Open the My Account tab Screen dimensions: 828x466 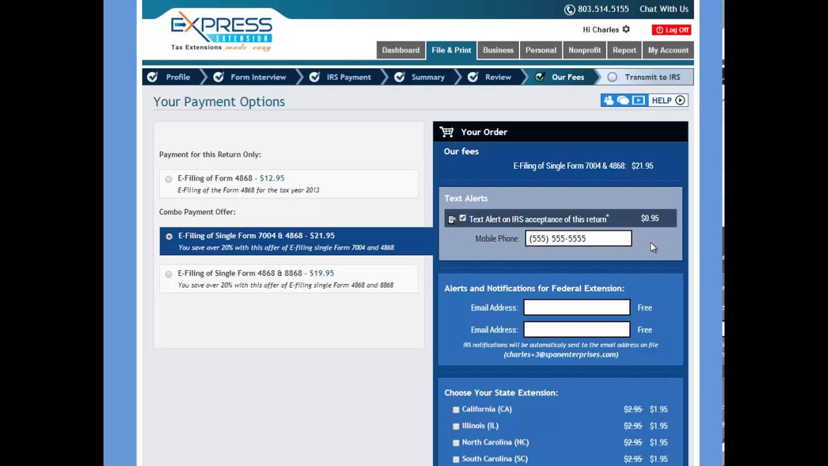point(668,50)
